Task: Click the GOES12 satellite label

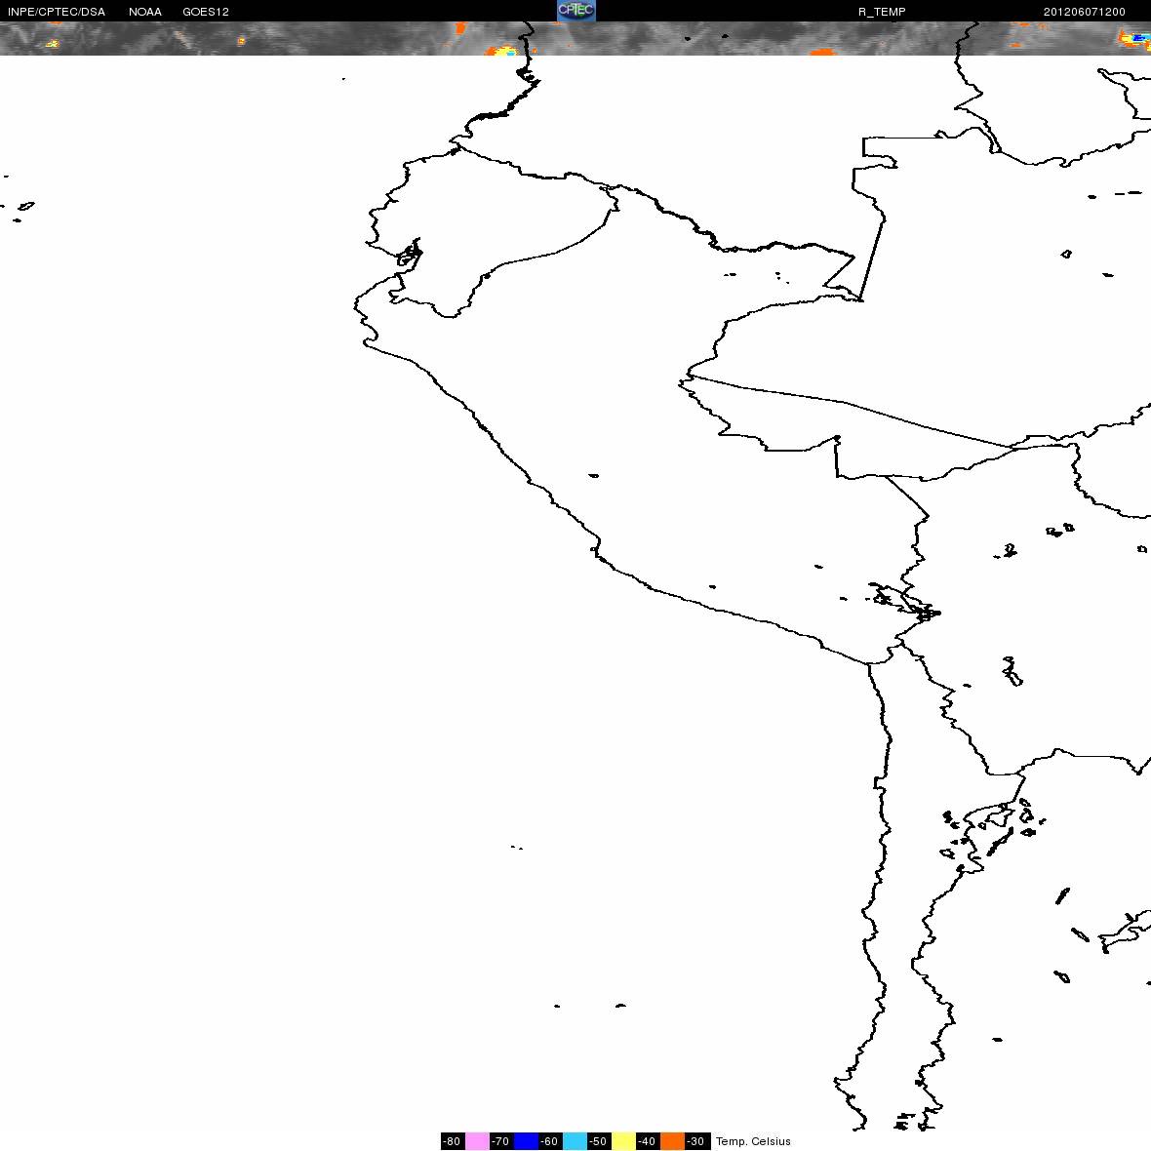Action: point(206,12)
